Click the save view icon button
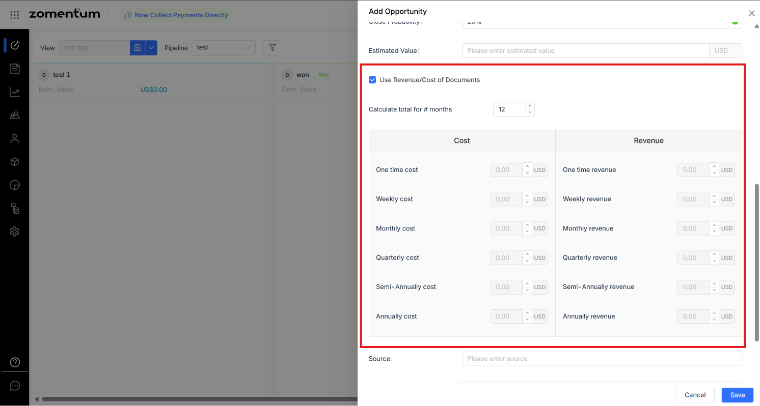This screenshot has width=760, height=406. [x=138, y=48]
